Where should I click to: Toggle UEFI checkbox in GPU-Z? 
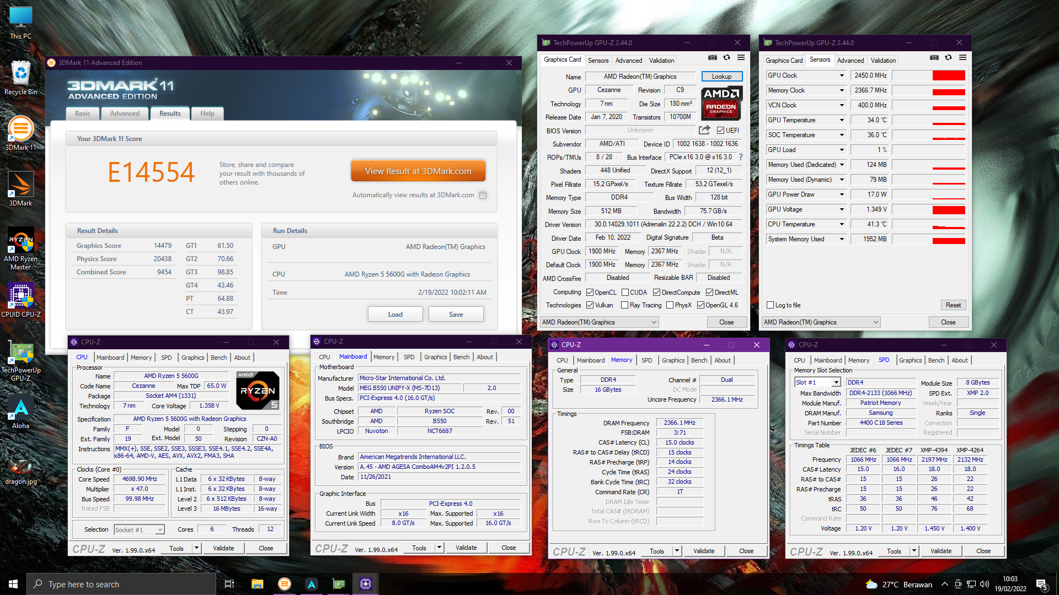720,131
